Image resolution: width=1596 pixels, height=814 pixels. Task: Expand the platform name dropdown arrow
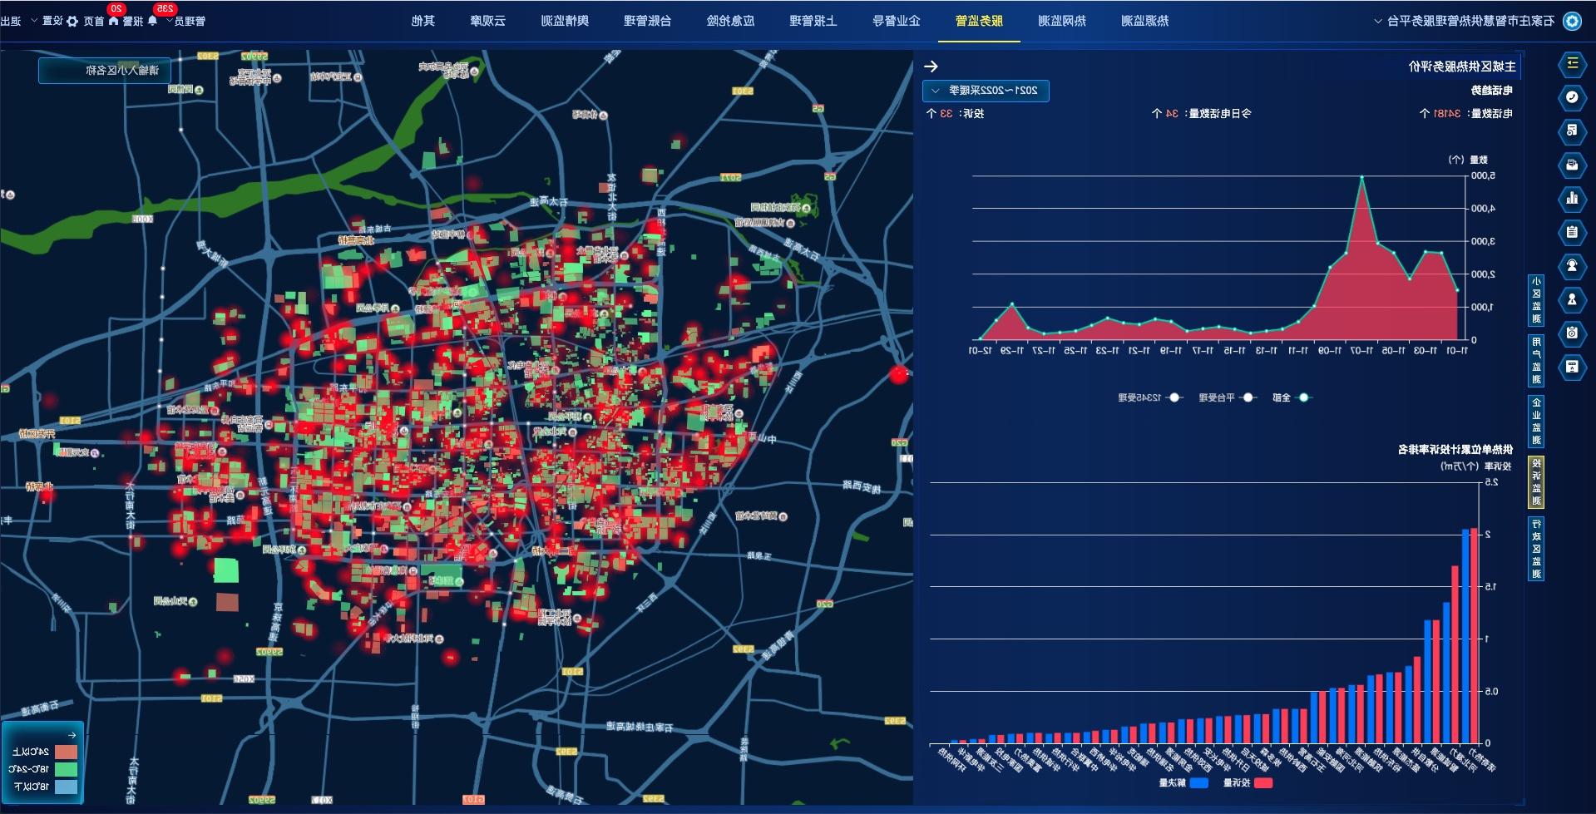1378,22
